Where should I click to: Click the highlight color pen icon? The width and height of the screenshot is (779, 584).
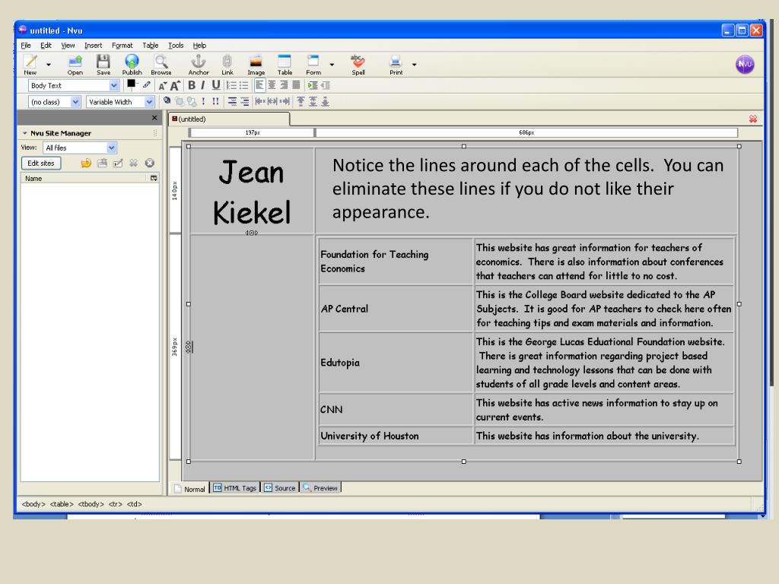147,85
